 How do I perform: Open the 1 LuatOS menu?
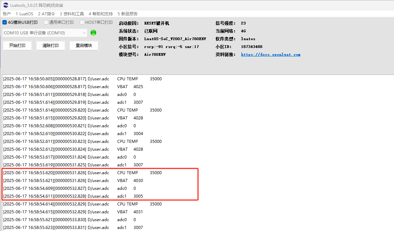[24, 14]
